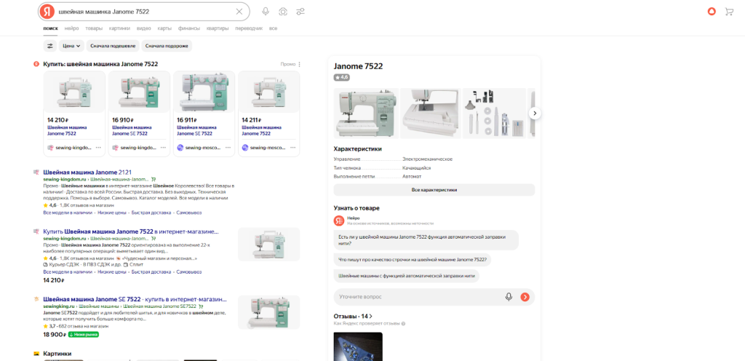Screen dimensions: 745x361
Task: Advance gallery with right arrow
Action: (535, 113)
